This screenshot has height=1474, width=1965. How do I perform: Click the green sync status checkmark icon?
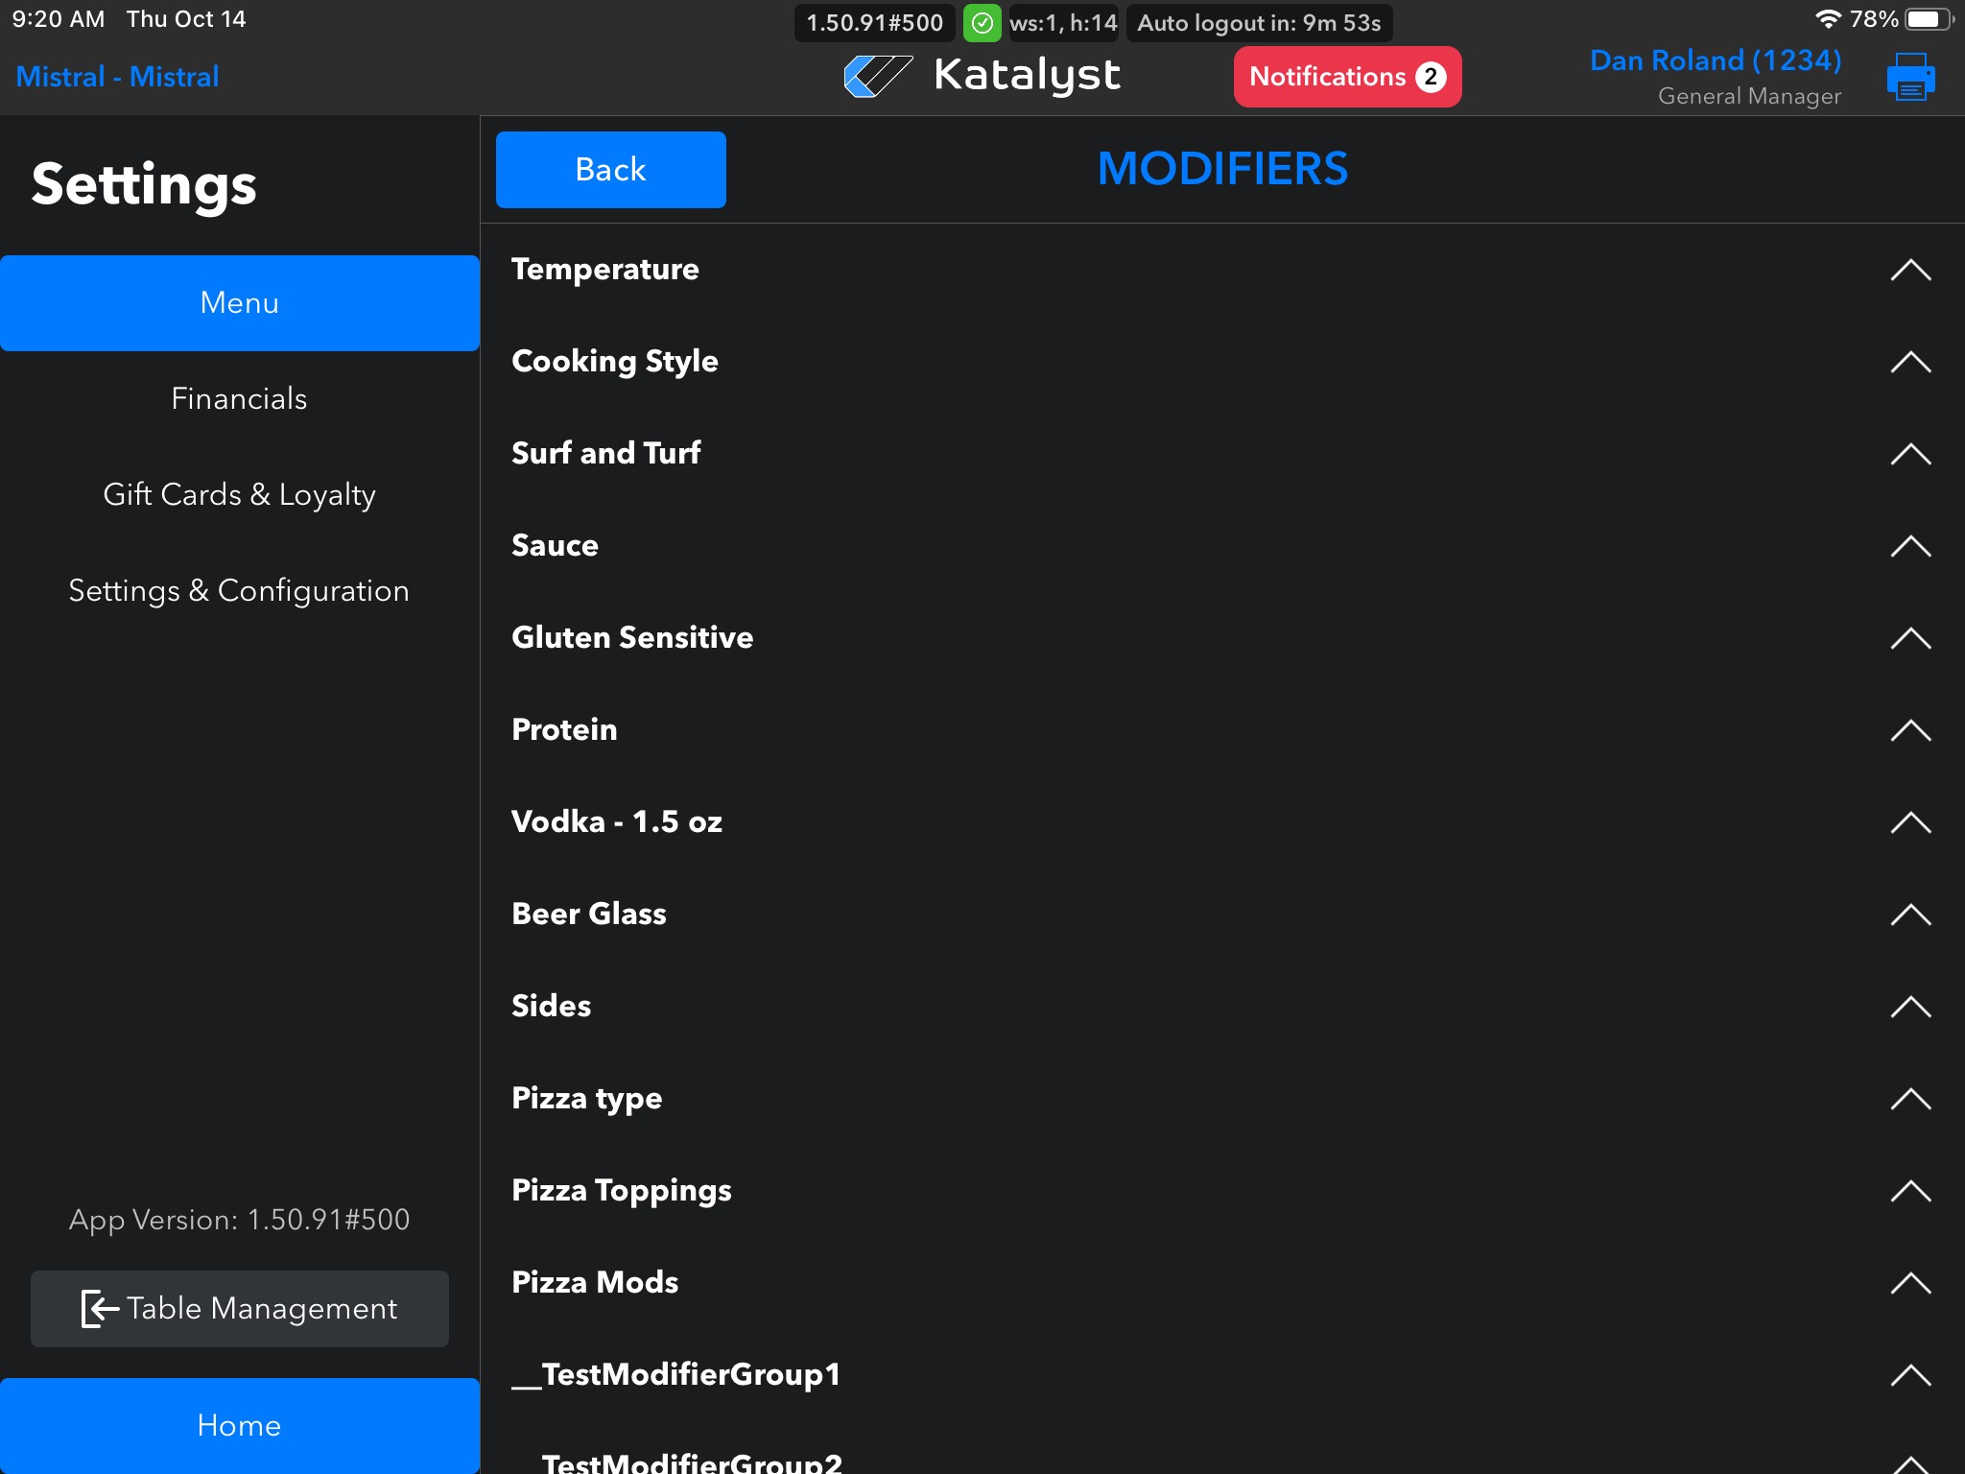982,23
